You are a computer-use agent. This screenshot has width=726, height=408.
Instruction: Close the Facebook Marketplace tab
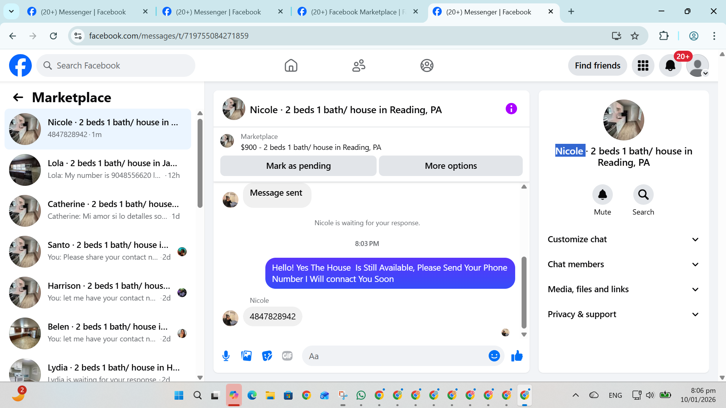416,12
